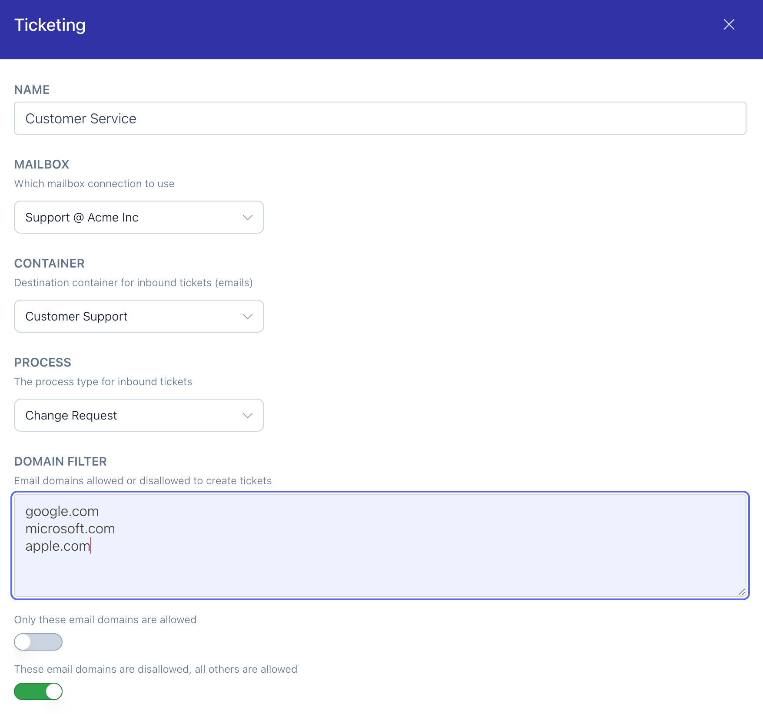Click the DOMAIN FILTER section label
Image resolution: width=763 pixels, height=714 pixels.
(60, 462)
